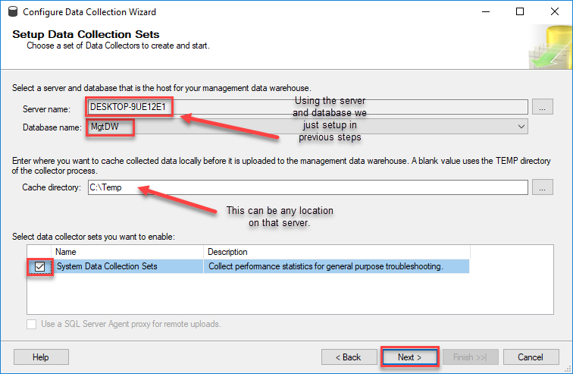Cancel the wizard
Viewport: 573px width, 374px height.
coord(531,357)
